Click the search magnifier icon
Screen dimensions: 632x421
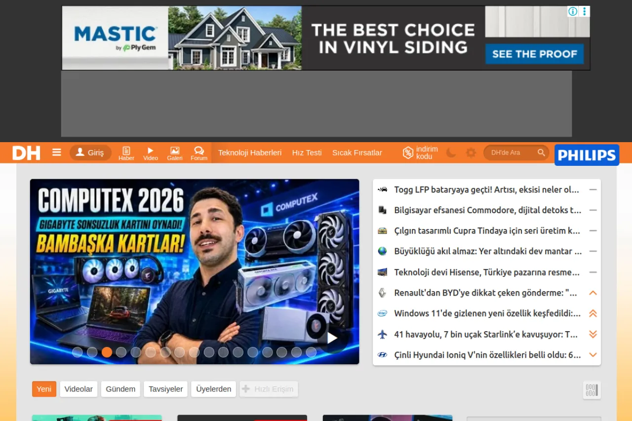point(542,153)
